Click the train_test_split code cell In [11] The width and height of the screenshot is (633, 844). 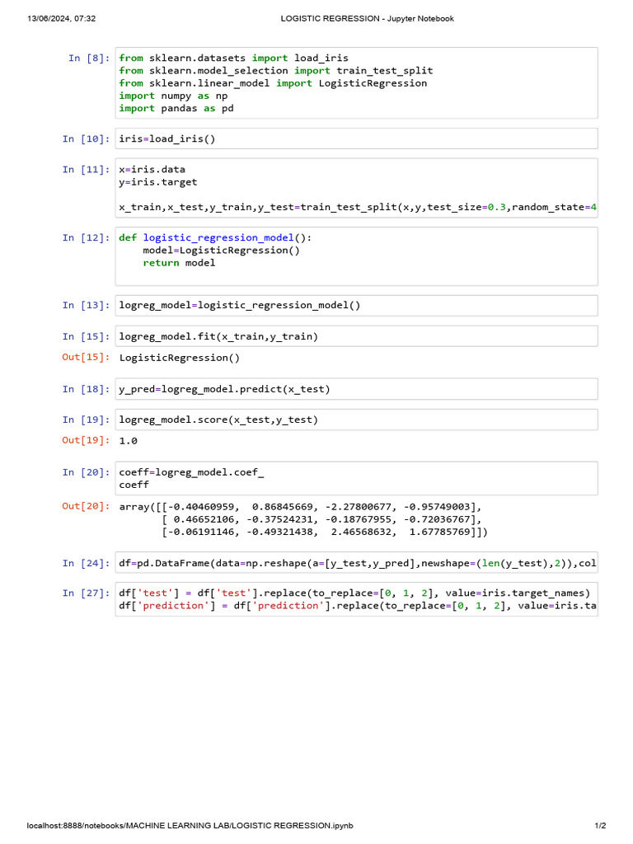pyautogui.click(x=356, y=188)
